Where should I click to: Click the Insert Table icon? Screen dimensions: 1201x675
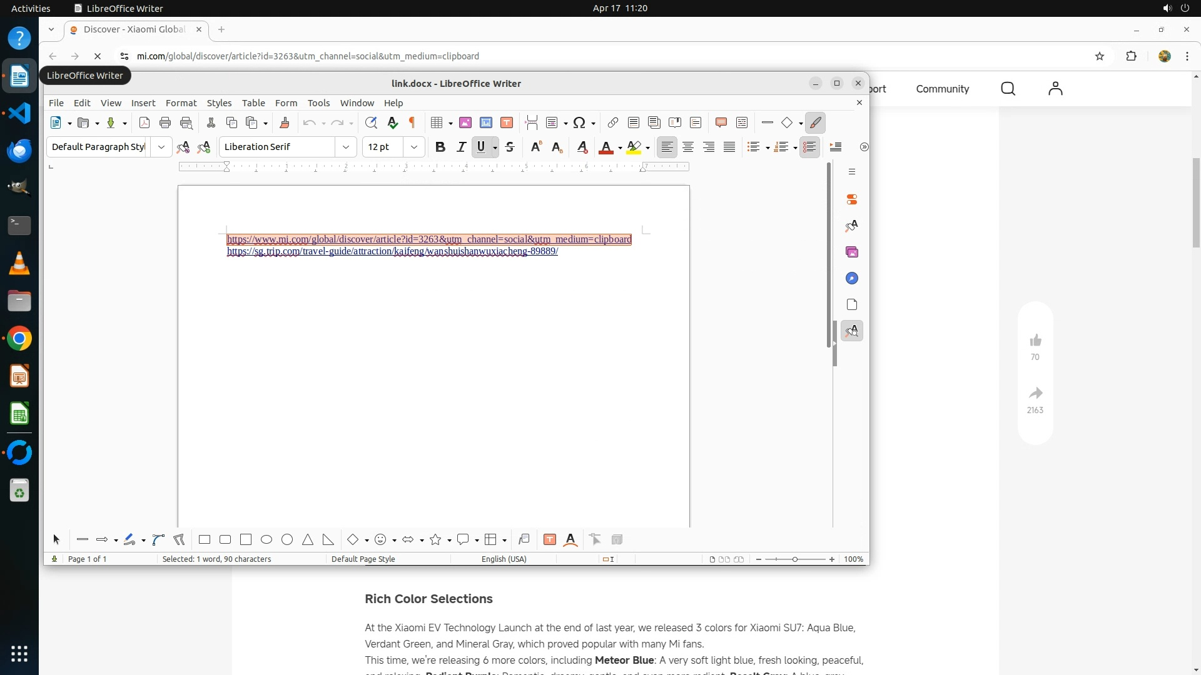[437, 123]
